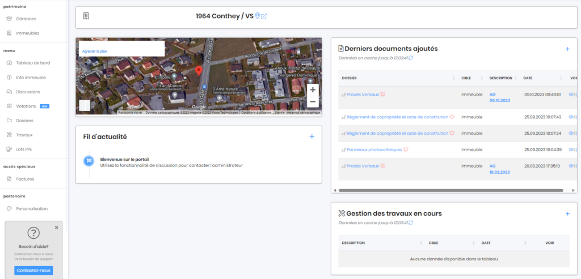This screenshot has height=279, width=581.
Task: Refresh cached data in Gestion des travaux
Action: 411,223
